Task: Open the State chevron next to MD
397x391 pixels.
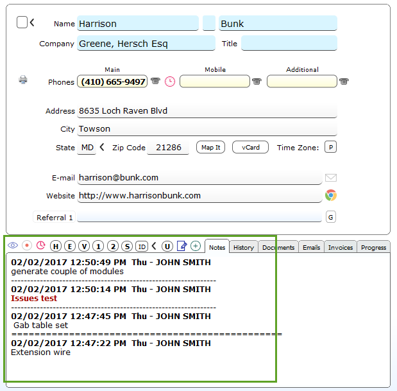Action: tap(101, 148)
